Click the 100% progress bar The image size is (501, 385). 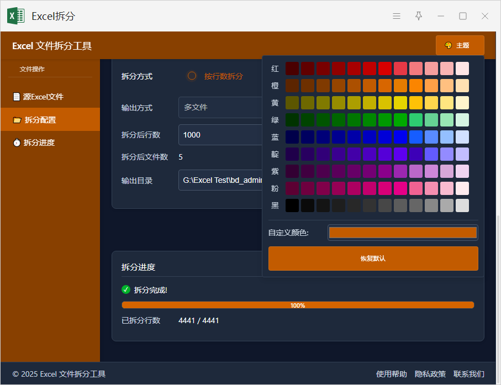[298, 305]
